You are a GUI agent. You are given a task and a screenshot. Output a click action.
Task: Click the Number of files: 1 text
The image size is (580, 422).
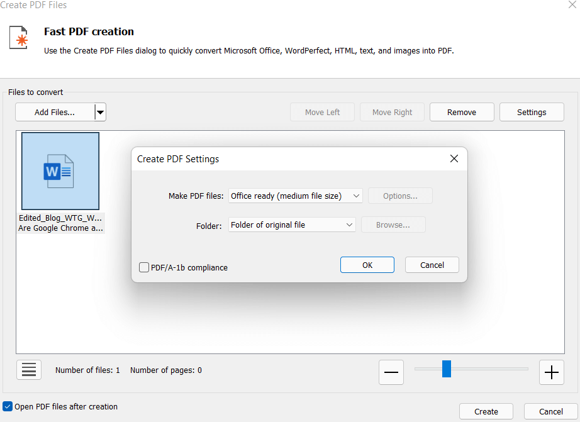(87, 370)
